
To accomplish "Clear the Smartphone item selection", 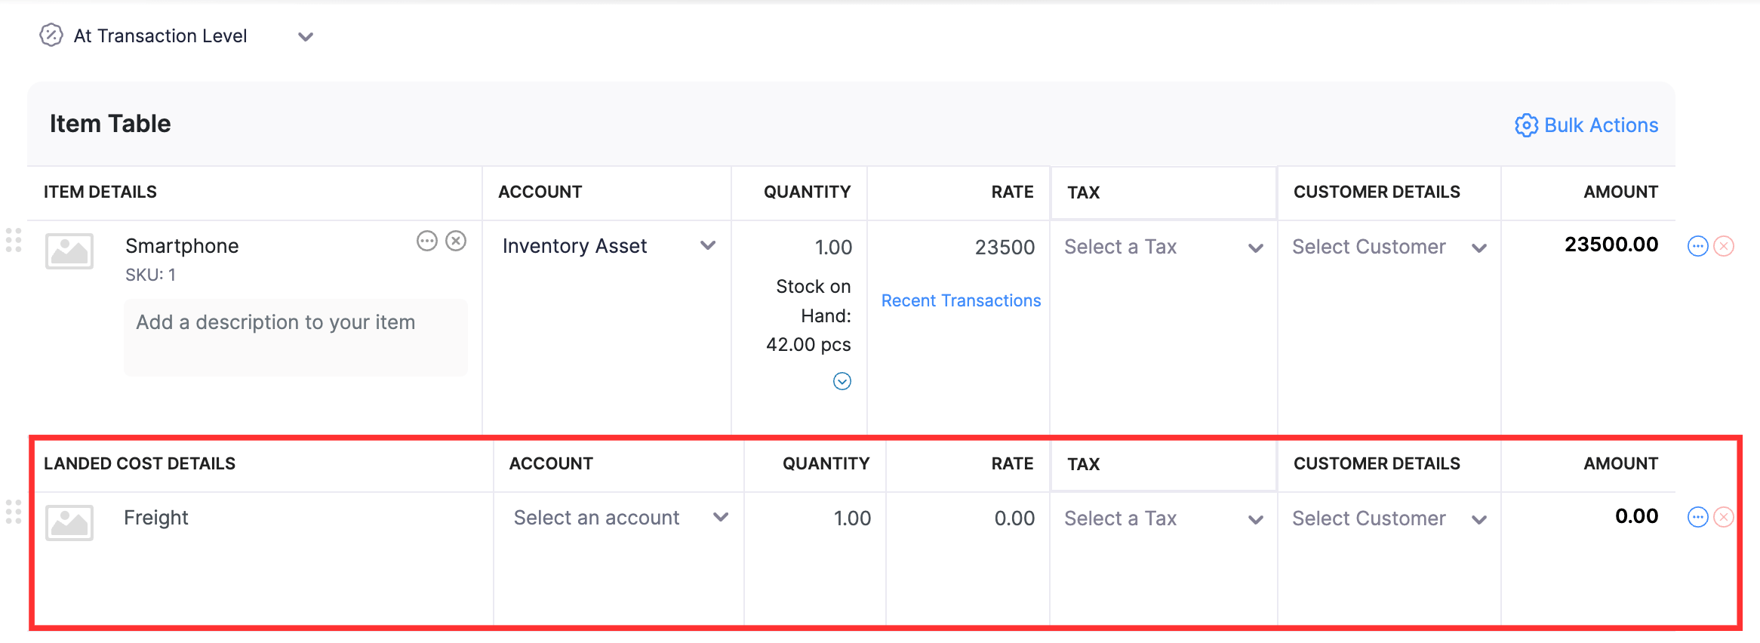I will 456,242.
